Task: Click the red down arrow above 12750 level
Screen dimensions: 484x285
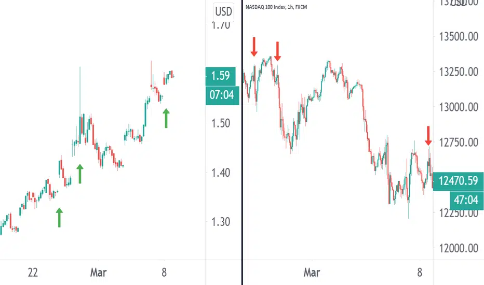Action: pos(428,136)
